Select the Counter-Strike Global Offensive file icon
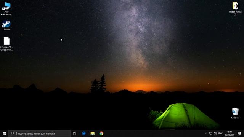Screen dimensions: 244x137 pos(6,44)
